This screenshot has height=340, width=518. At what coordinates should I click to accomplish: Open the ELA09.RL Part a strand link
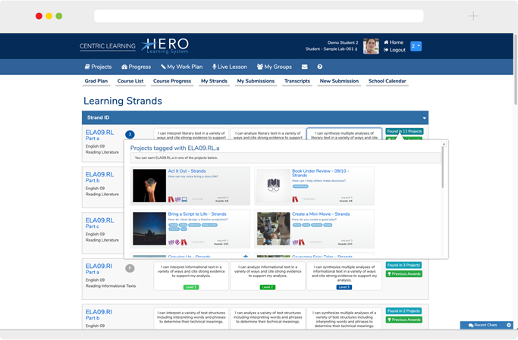(x=99, y=135)
